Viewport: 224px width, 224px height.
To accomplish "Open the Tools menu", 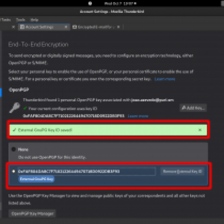I will (x=21, y=20).
